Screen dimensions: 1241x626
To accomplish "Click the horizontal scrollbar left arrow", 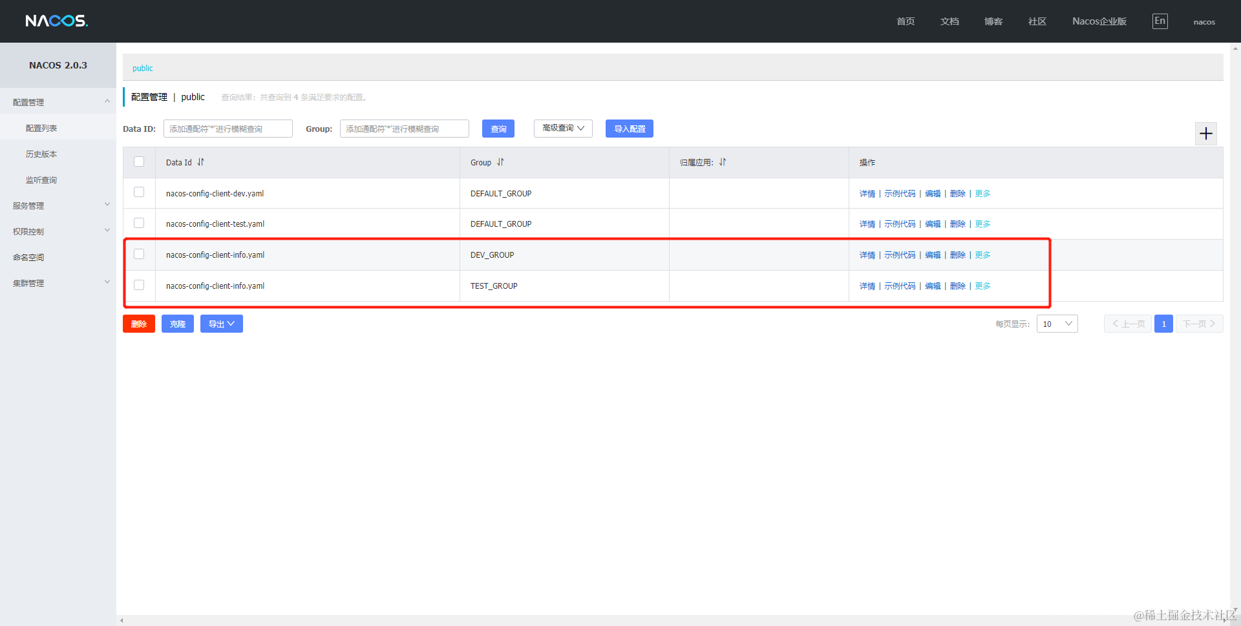I will (x=122, y=621).
